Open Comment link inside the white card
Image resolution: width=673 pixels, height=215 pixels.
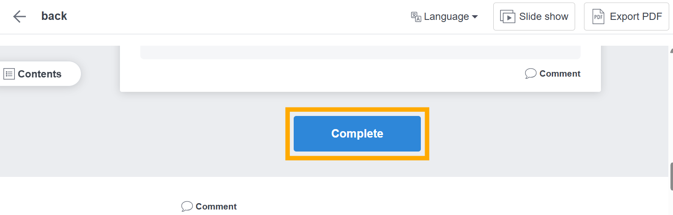559,74
